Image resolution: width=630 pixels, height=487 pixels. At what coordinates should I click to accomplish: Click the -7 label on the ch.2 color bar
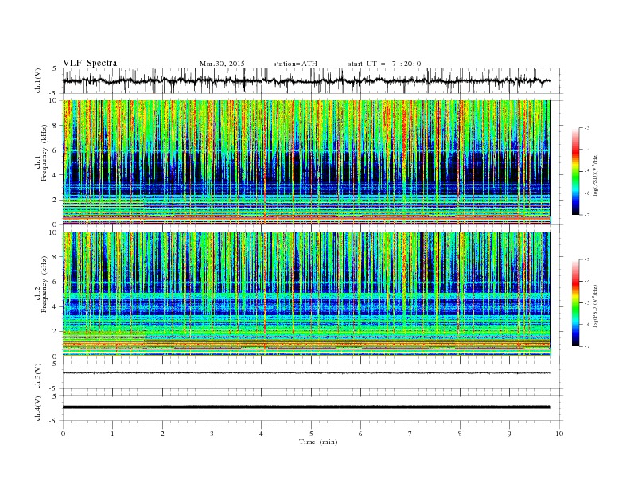point(586,346)
